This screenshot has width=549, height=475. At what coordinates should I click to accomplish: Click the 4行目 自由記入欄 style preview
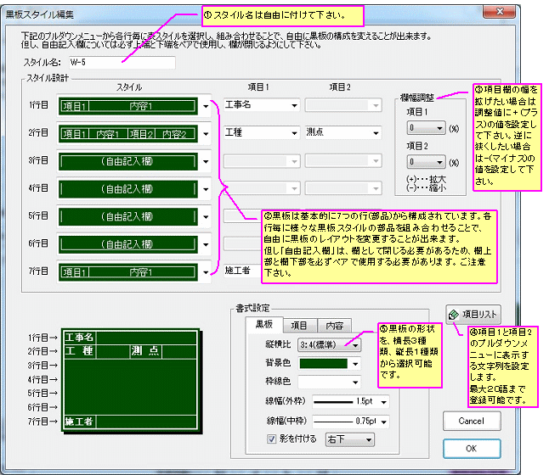point(127,189)
